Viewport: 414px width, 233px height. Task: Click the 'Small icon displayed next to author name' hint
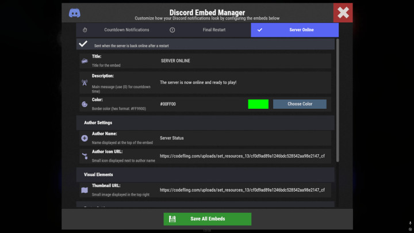(x=123, y=161)
